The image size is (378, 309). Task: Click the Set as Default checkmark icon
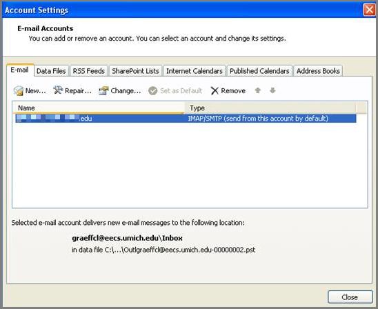pyautogui.click(x=153, y=91)
